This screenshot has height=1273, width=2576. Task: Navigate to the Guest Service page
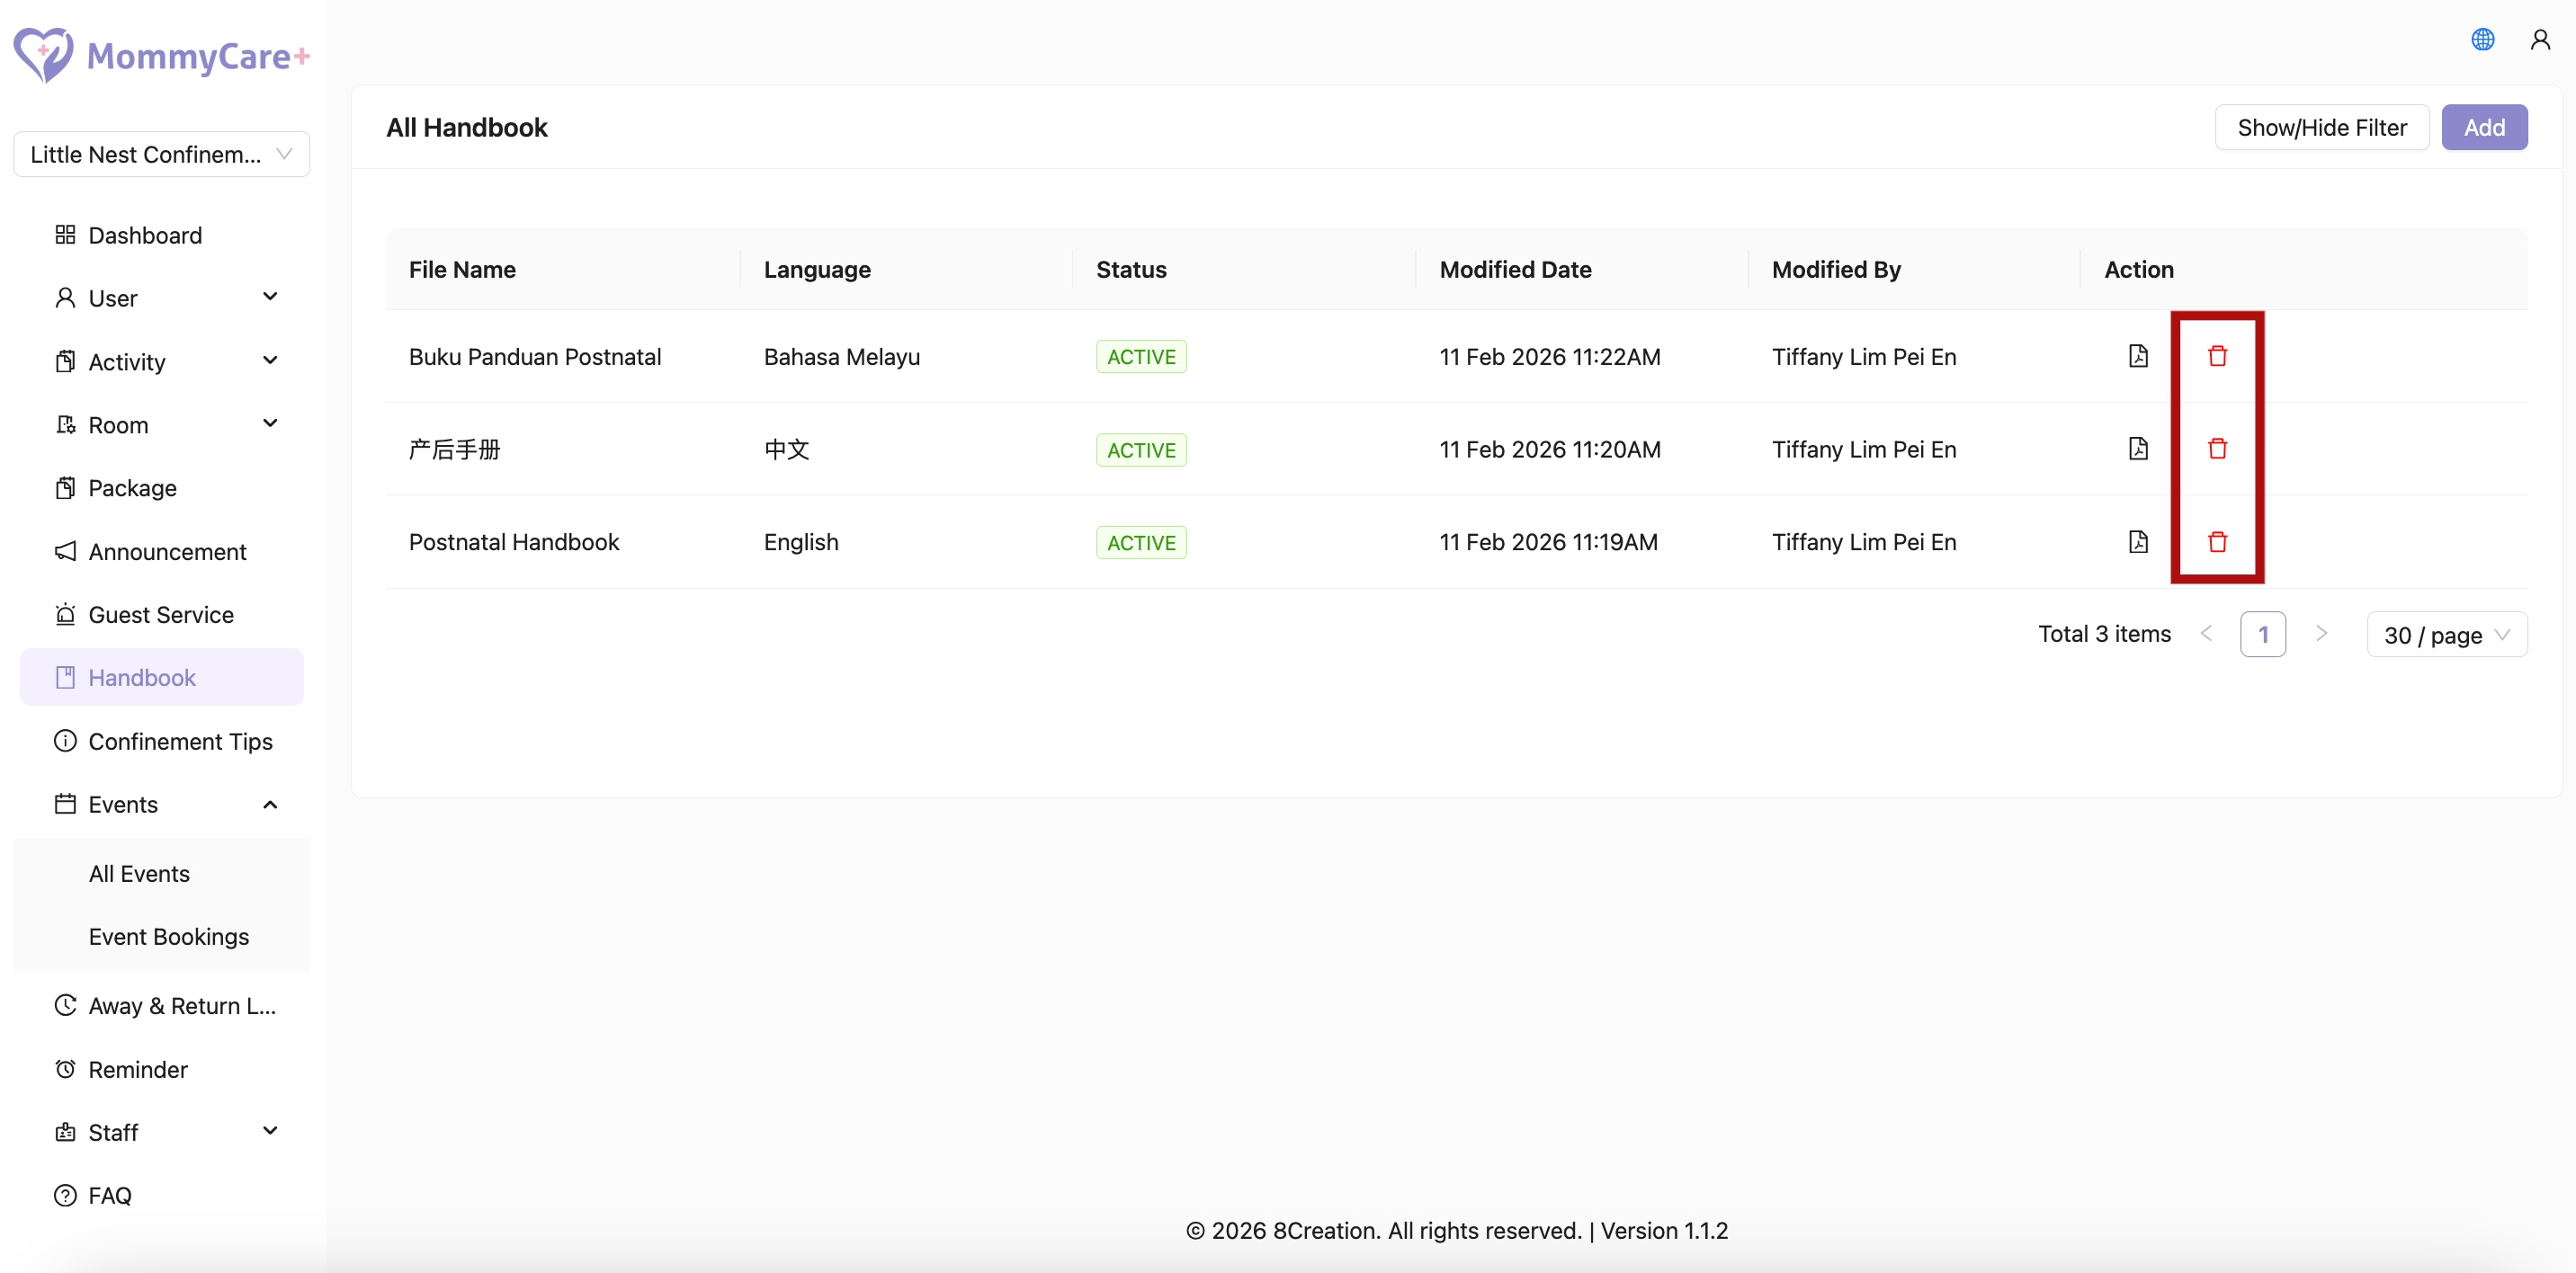161,615
